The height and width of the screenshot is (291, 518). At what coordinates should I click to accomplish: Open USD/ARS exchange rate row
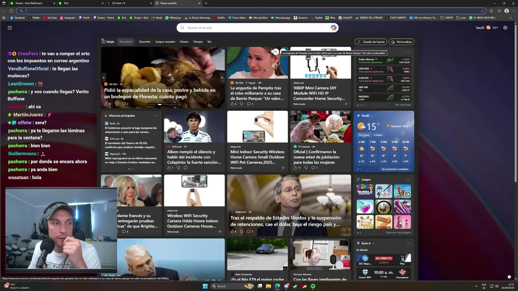click(x=384, y=70)
